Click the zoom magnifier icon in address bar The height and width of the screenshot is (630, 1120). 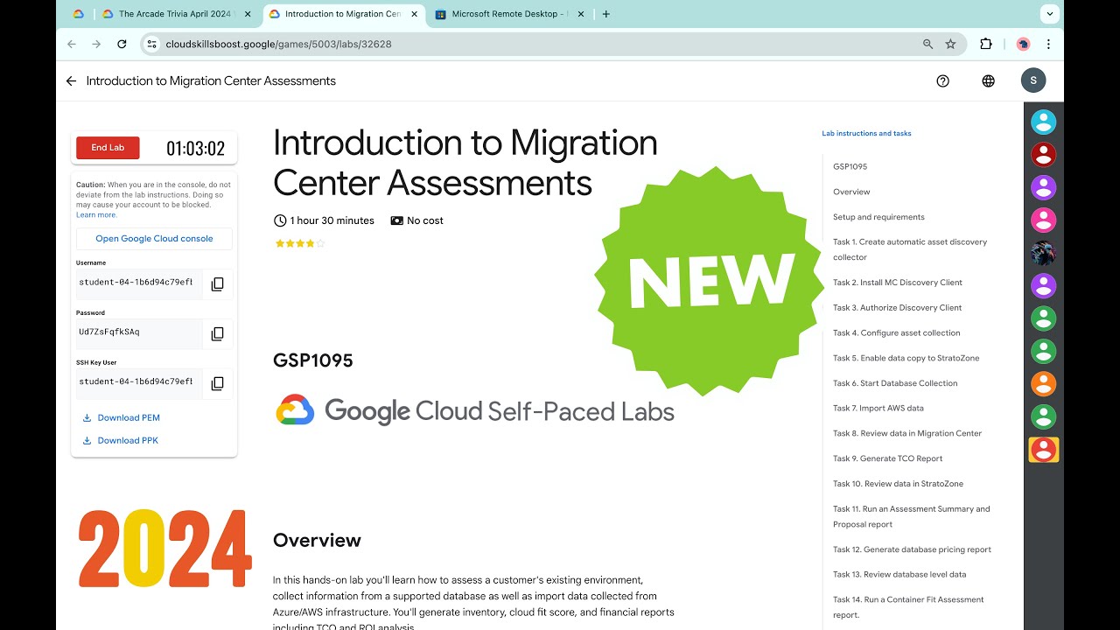tap(928, 44)
